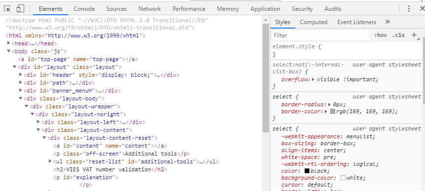Expand the layout-left div node
Screen dimensions: 425x191
point(39,122)
